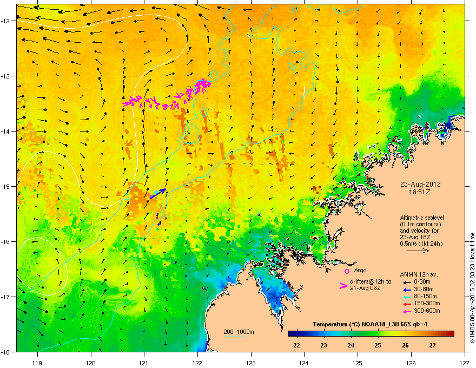Click the longitude axis label 120
This screenshot has width=476, height=368.
pos(91,363)
